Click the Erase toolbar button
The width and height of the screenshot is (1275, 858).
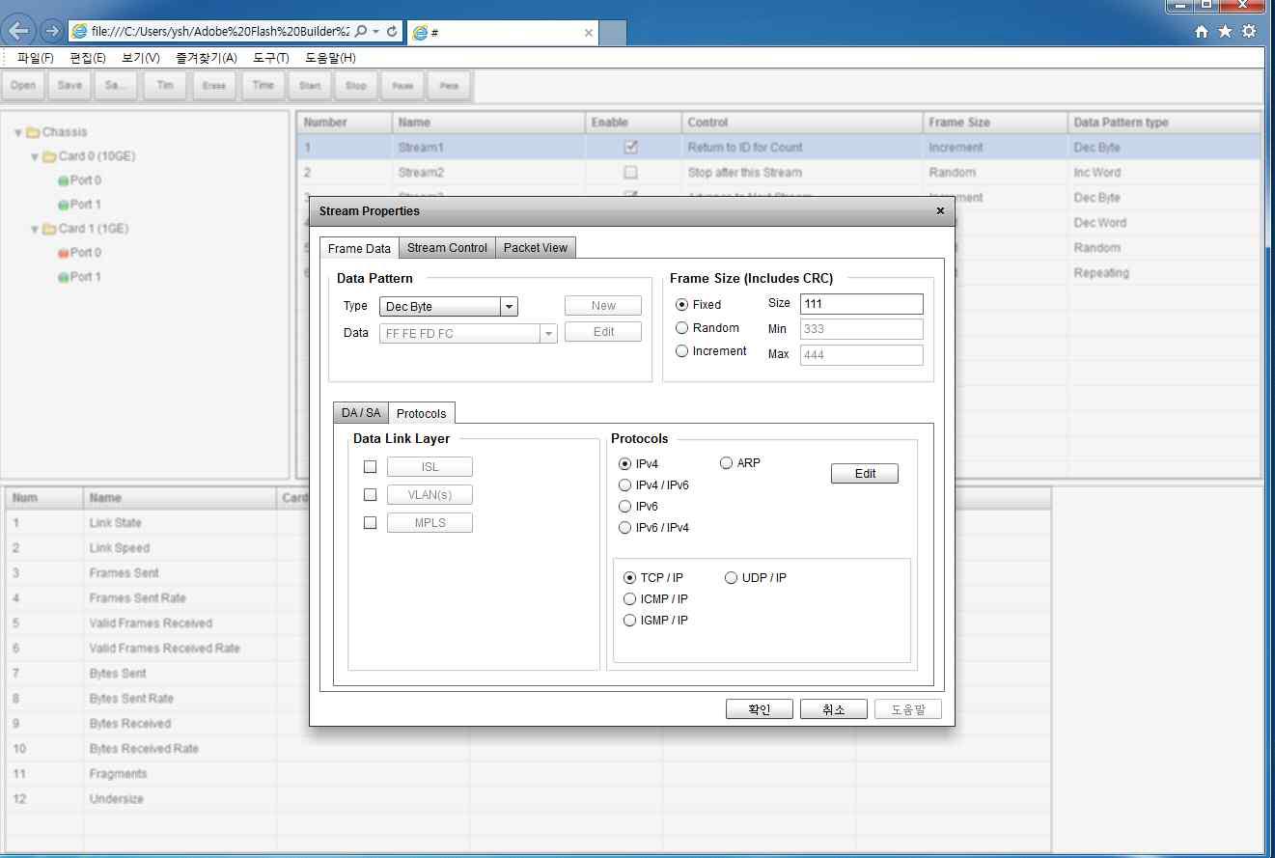coord(214,85)
